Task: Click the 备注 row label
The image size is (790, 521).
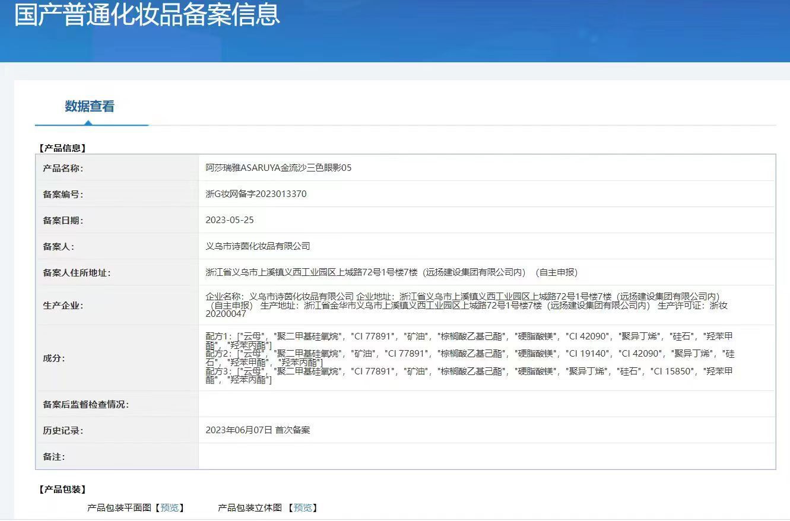Action: click(x=53, y=457)
